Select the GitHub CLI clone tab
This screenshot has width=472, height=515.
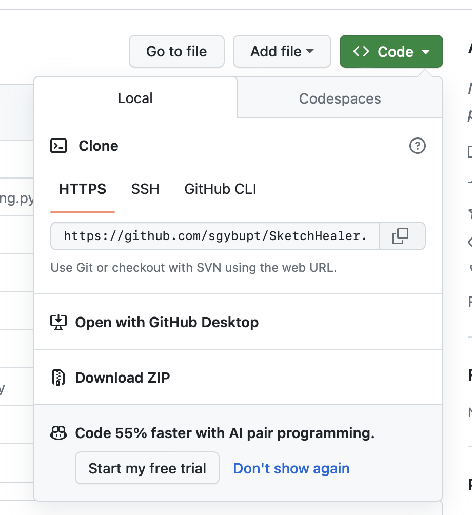pyautogui.click(x=220, y=189)
